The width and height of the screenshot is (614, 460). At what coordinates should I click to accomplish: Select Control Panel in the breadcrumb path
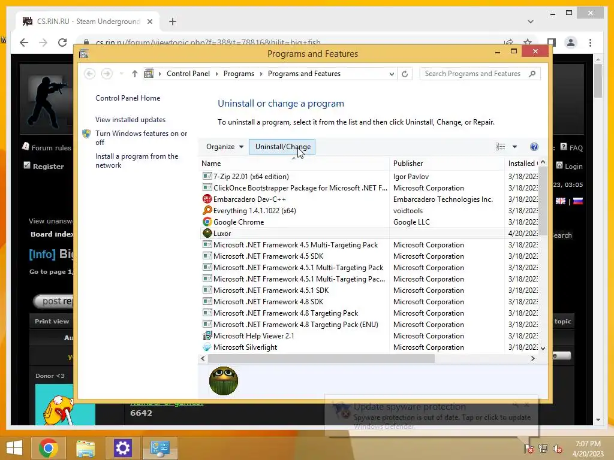pyautogui.click(x=188, y=74)
